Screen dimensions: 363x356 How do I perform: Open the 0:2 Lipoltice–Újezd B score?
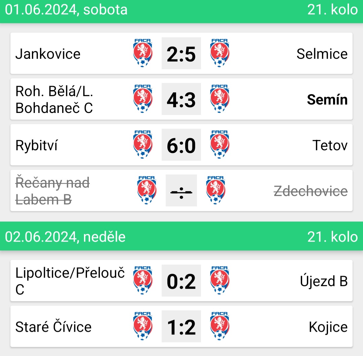tap(181, 281)
